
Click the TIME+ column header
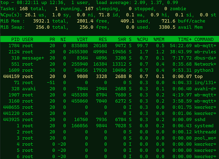184,40
